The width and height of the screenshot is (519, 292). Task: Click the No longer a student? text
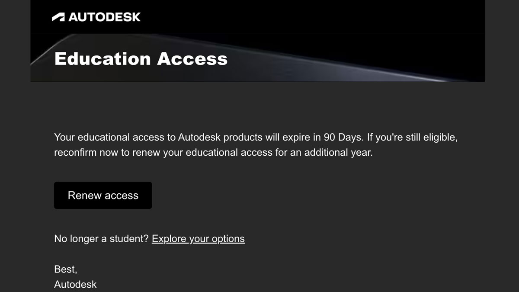tap(101, 239)
